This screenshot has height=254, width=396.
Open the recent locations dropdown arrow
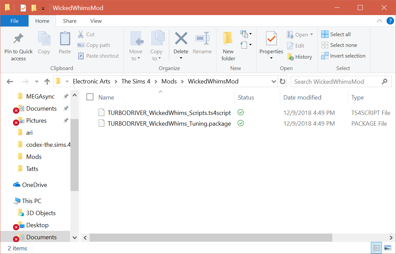37,81
